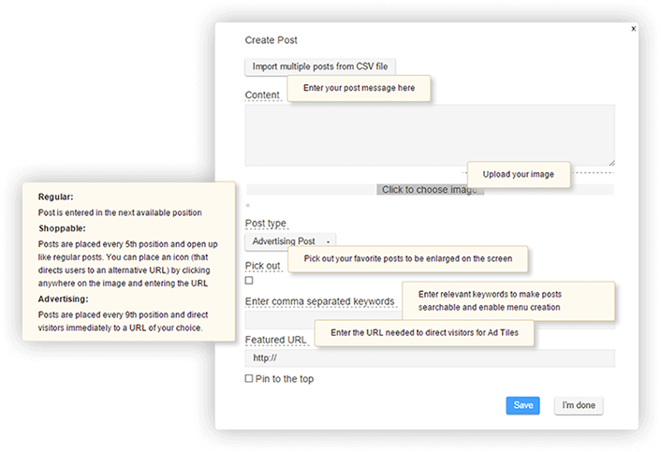Screen dimensions: 661x452
Task: Click the Upload your image tooltip
Action: pyautogui.click(x=519, y=174)
